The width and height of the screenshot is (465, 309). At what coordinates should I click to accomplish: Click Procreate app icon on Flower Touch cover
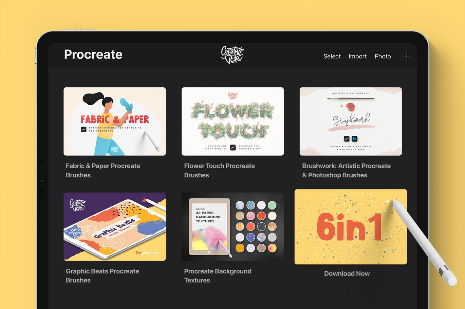(233, 147)
